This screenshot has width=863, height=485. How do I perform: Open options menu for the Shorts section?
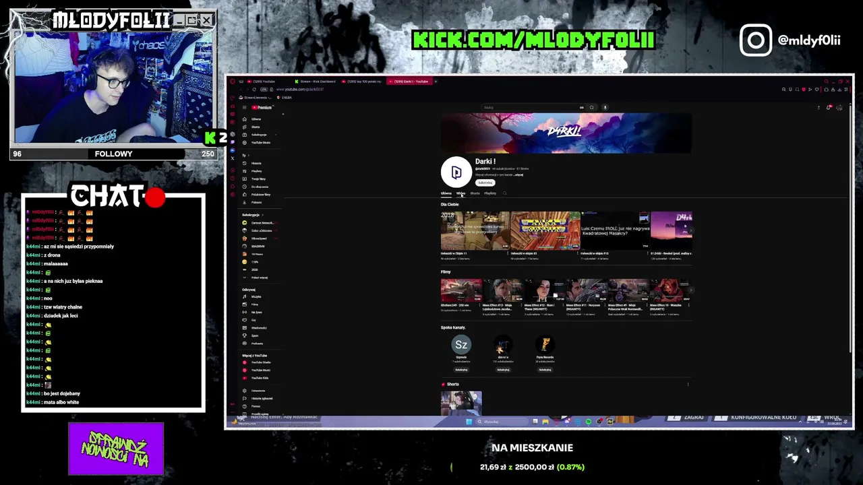tap(688, 385)
